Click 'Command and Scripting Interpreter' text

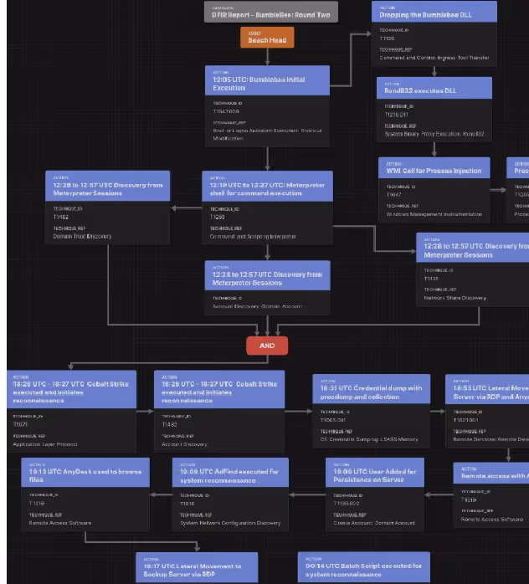253,237
